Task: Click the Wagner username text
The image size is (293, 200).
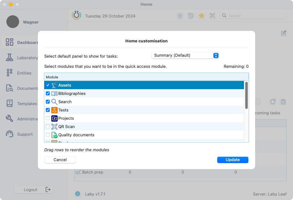Action: (31, 22)
